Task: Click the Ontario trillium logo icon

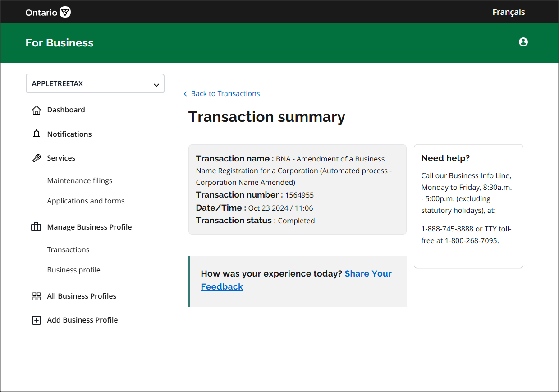Action: [65, 12]
